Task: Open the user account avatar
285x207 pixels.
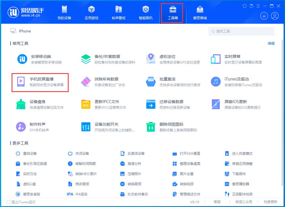Action: [x=274, y=16]
